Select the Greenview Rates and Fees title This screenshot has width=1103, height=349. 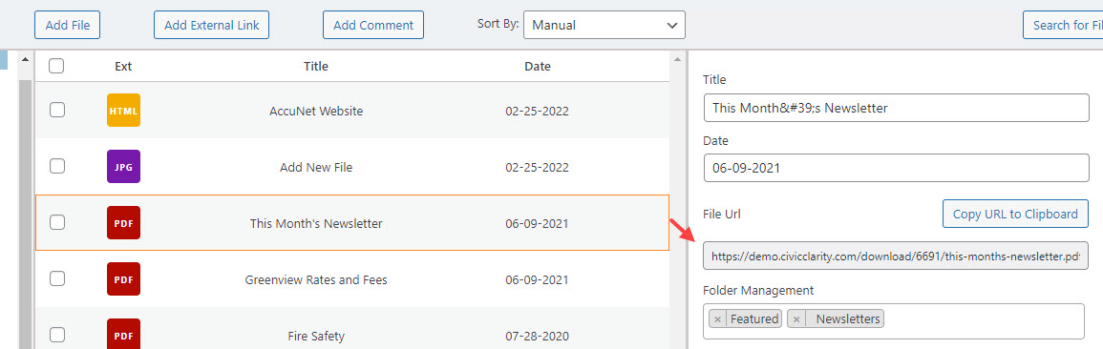coord(316,279)
